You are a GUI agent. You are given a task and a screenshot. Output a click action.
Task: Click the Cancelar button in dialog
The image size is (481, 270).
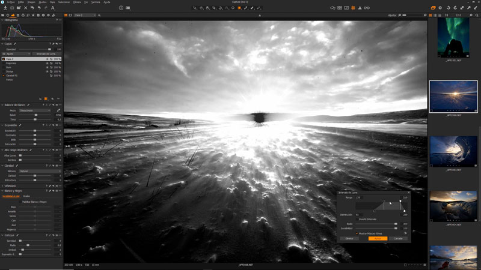tap(397, 238)
